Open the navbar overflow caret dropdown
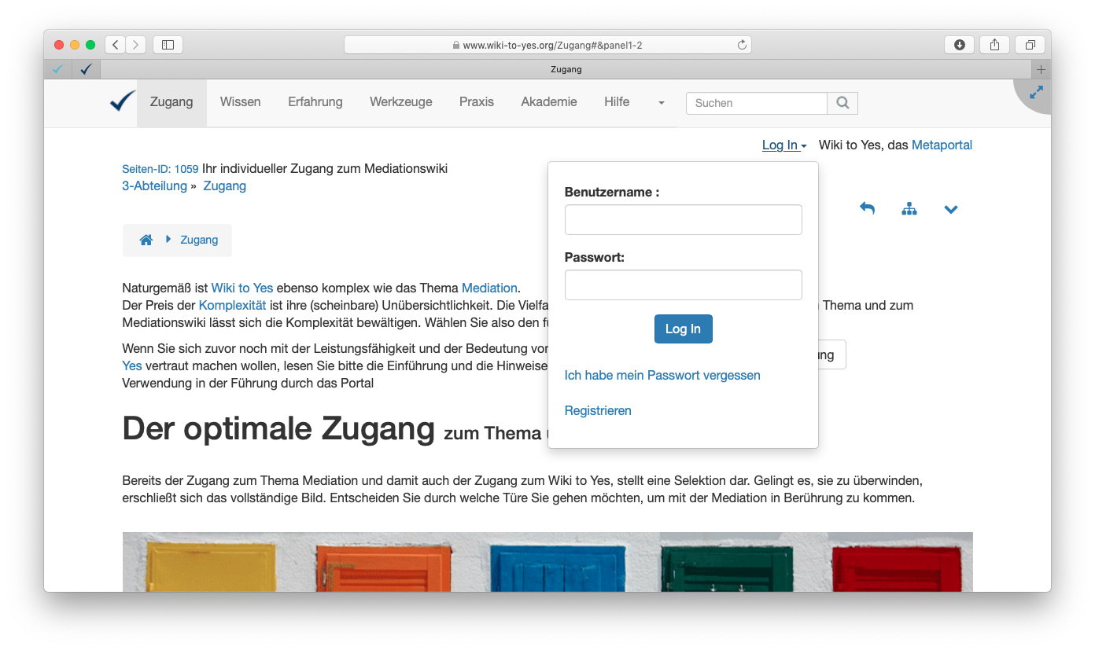This screenshot has width=1095, height=650. click(x=661, y=103)
